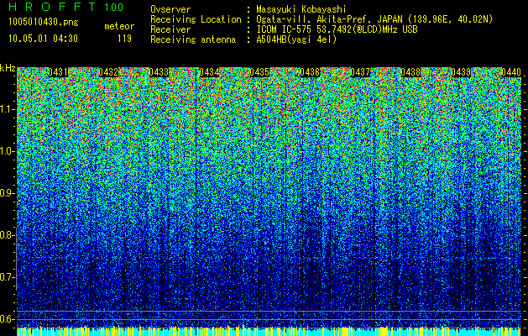
Task: Click the Receiving antenna label
Action: pyautogui.click(x=193, y=39)
